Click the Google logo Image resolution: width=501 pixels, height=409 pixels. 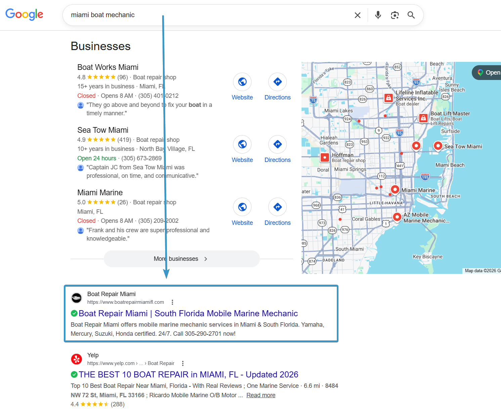click(24, 14)
